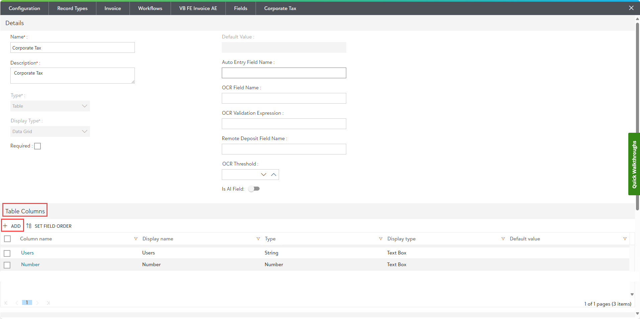Screen dimensions: 640x319
Task: Open the Display Type dropdown showing Data Grid
Action: click(50, 131)
